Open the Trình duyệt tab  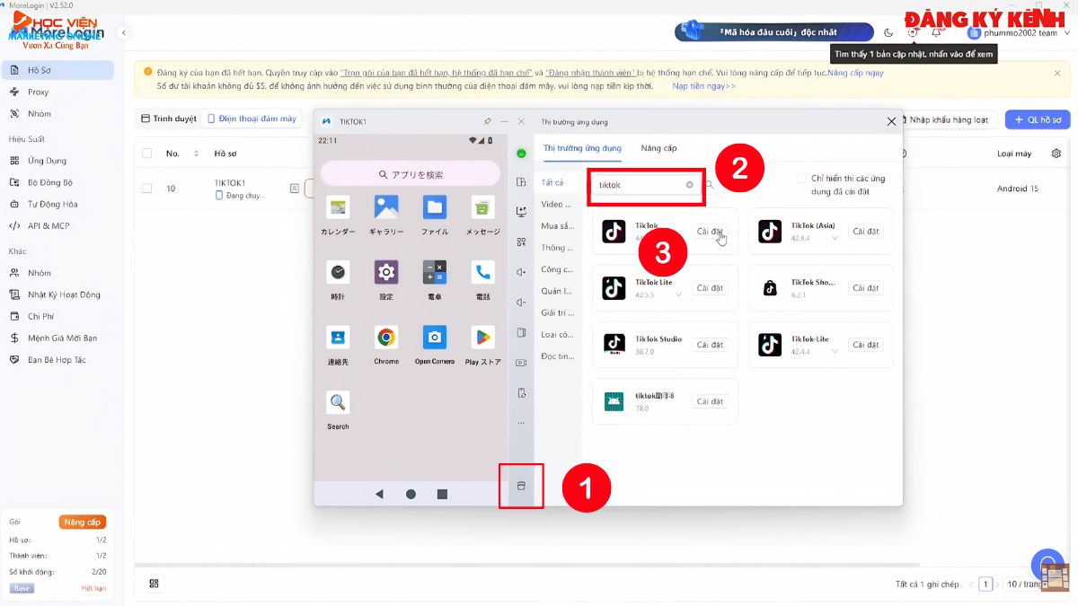[x=168, y=119]
